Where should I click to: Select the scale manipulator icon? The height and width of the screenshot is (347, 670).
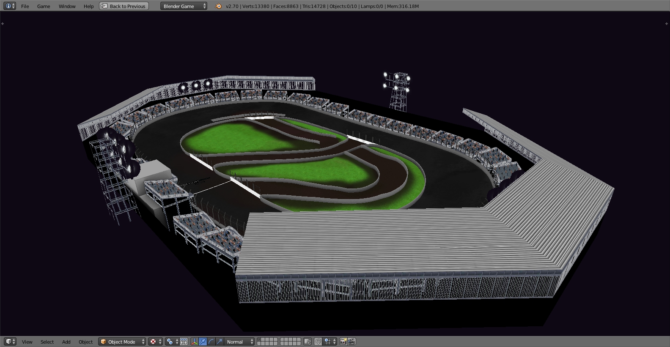click(x=219, y=342)
